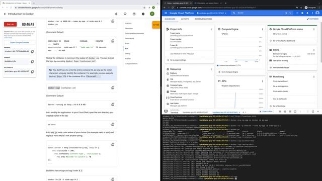Screen dimensions: 322x181
Task: Click the red End Lab button
Action: 10,24
